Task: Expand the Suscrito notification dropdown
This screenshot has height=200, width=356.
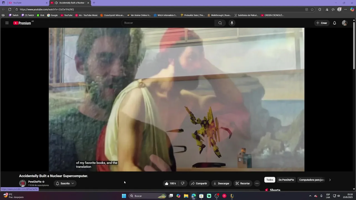Action: pyautogui.click(x=65, y=183)
